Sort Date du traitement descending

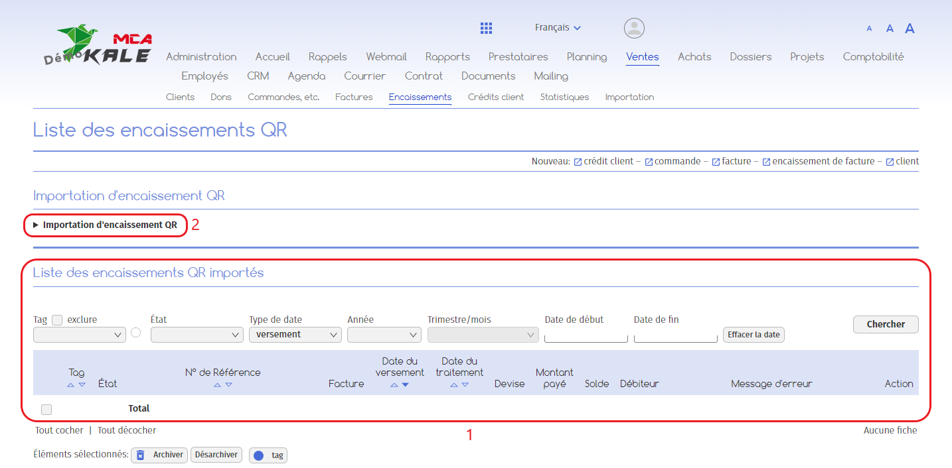point(465,385)
